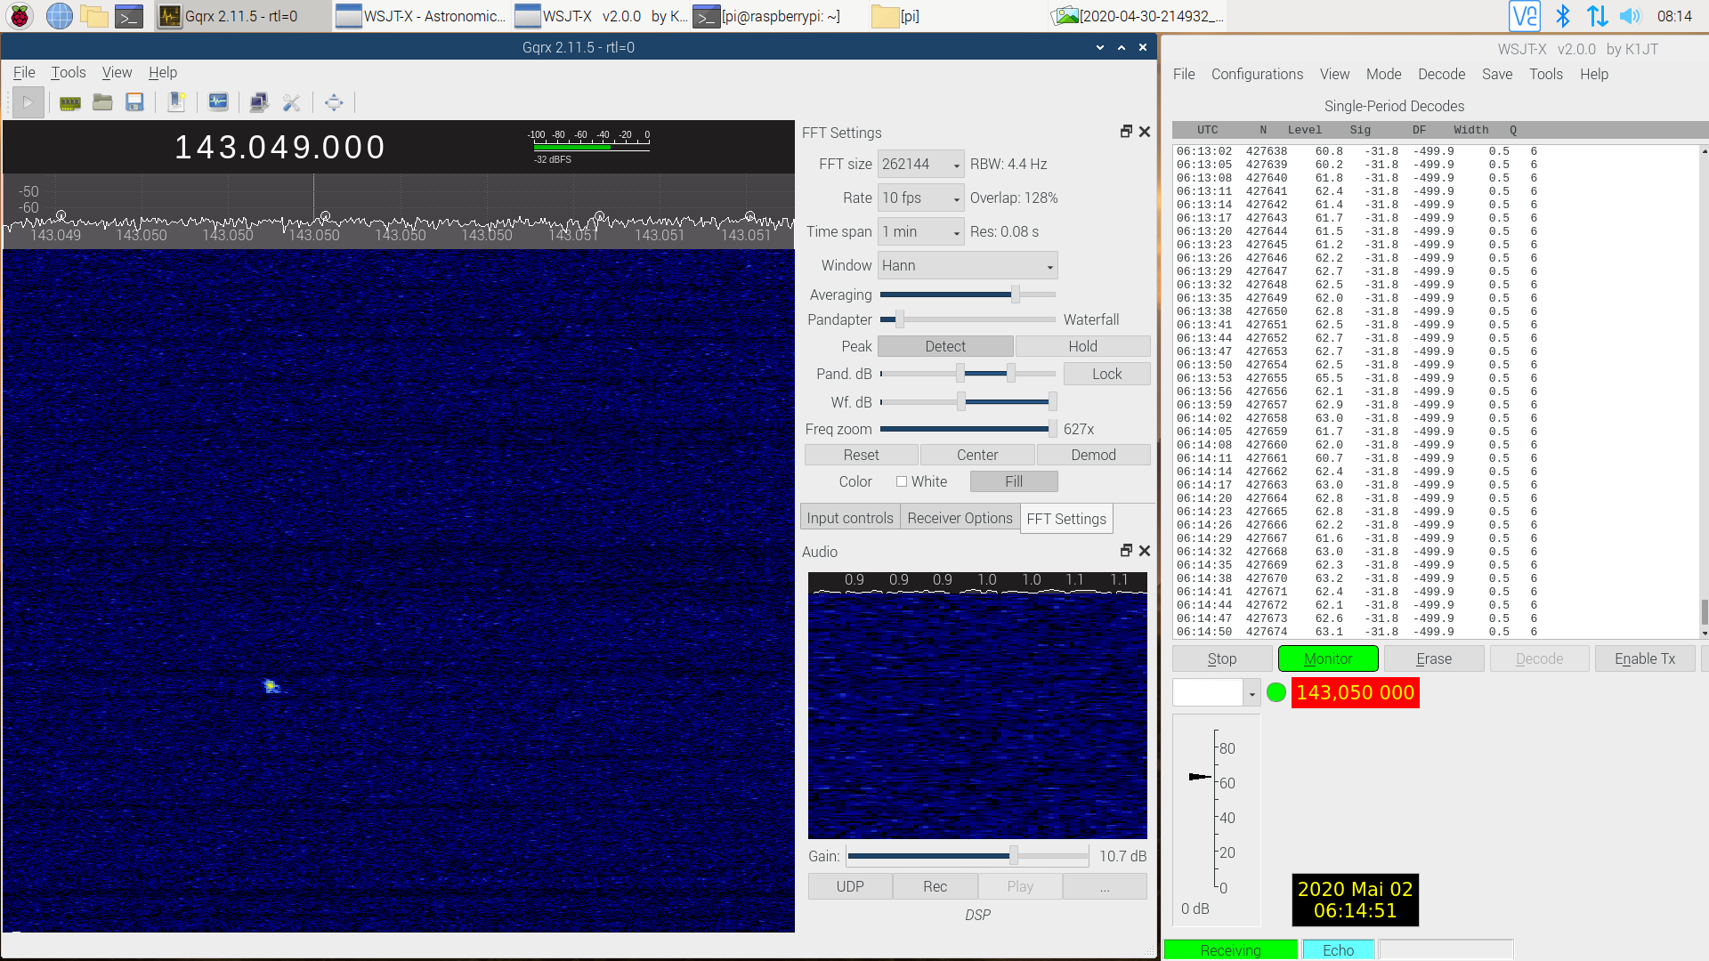
Task: Open audio options with the ellipsis button
Action: point(1105,886)
